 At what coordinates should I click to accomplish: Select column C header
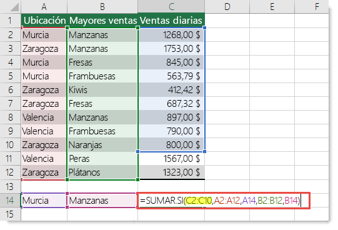tap(171, 6)
